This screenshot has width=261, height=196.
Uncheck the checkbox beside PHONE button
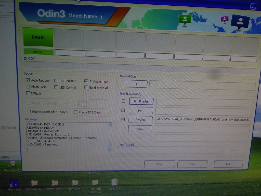point(123,119)
